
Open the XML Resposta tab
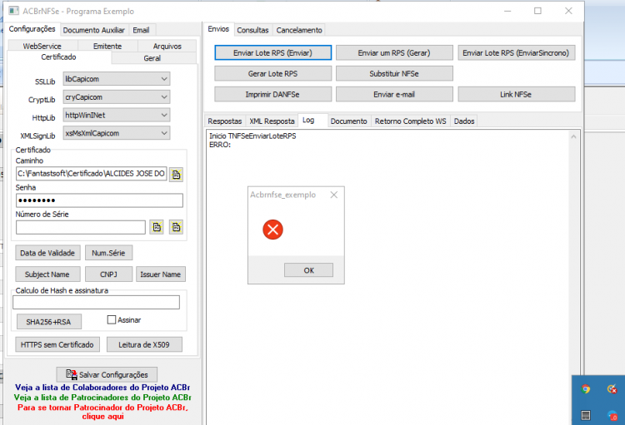[x=272, y=121]
